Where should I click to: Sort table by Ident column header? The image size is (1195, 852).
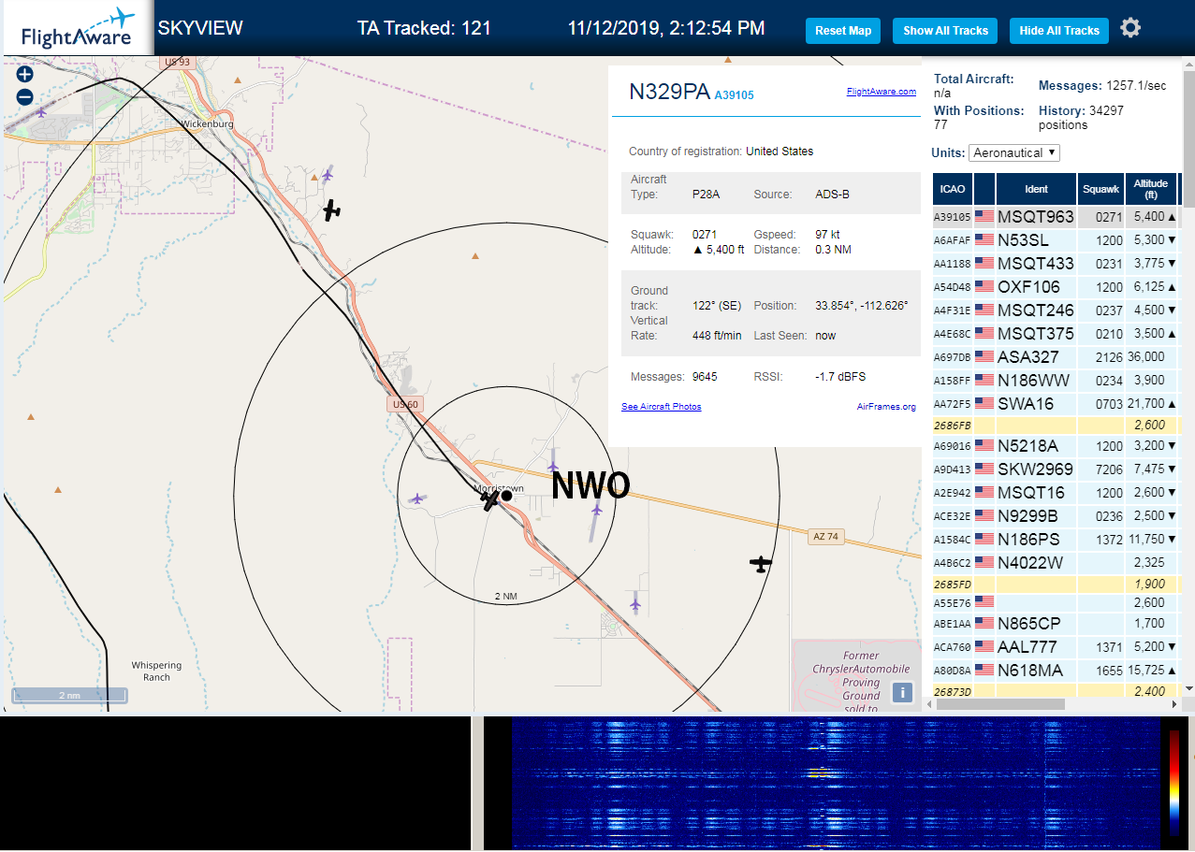tap(1036, 189)
